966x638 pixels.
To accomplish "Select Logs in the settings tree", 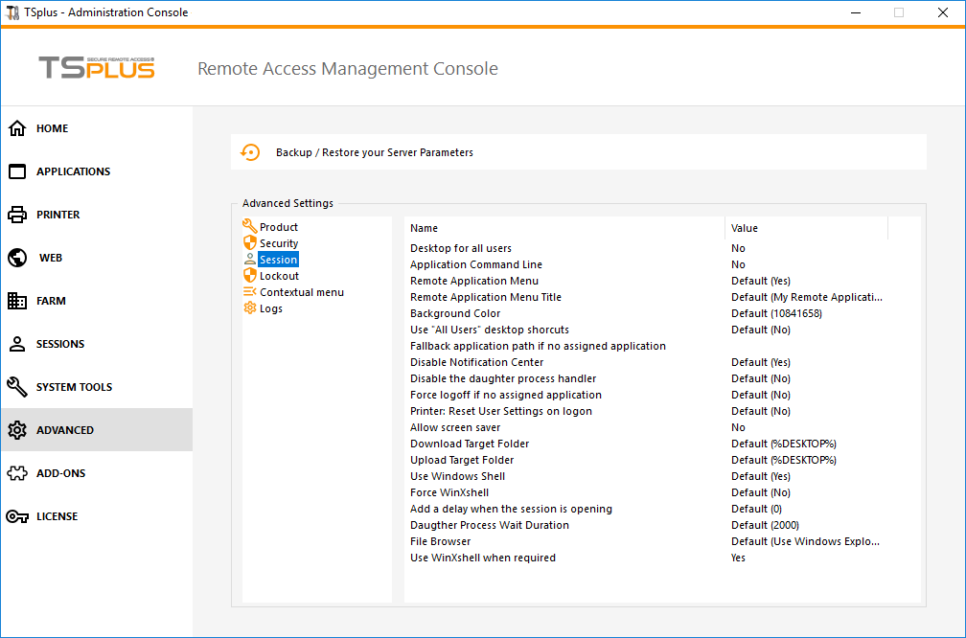I will tap(271, 308).
